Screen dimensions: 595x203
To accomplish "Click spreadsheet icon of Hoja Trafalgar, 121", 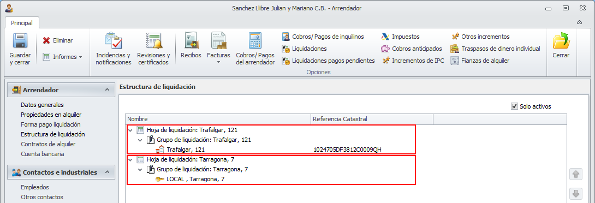I will (x=140, y=130).
